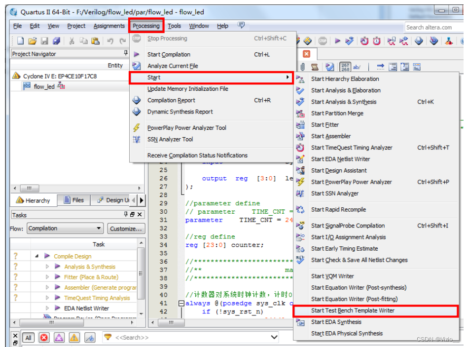
Task: Toggle yellow warning message filter
Action: coord(74,338)
